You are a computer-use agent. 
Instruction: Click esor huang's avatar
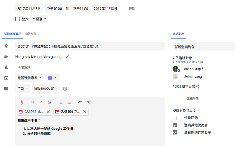tap(176, 69)
